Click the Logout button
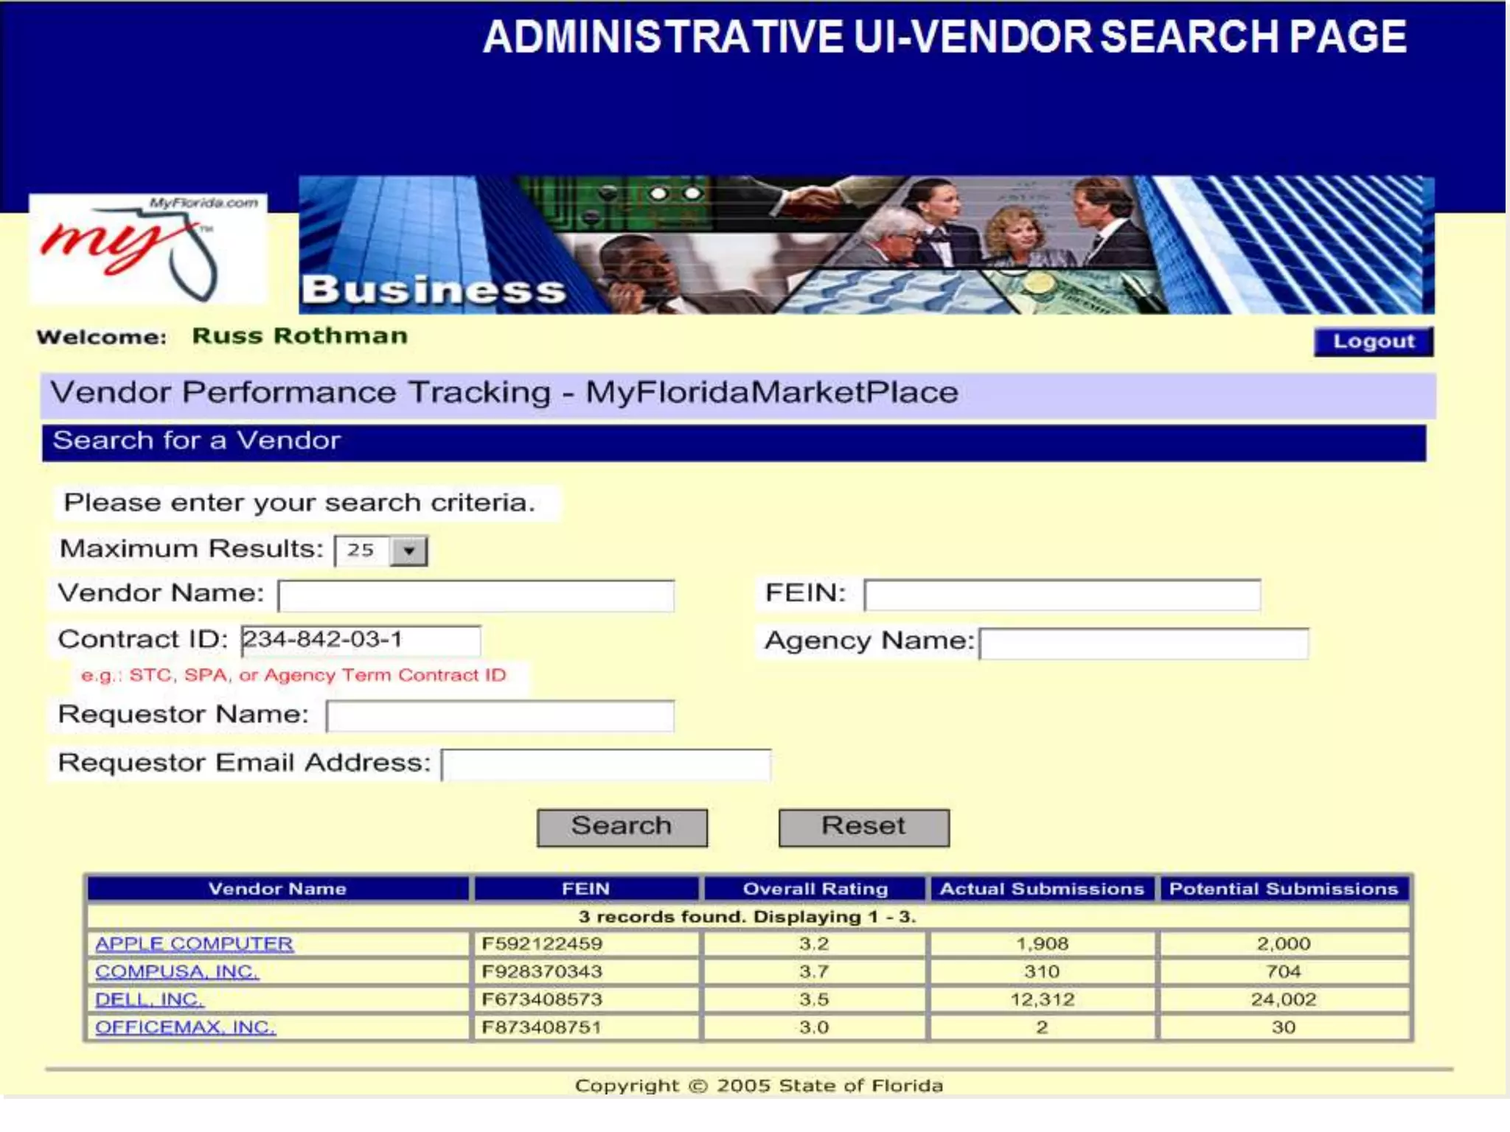1510x1132 pixels. (x=1373, y=342)
